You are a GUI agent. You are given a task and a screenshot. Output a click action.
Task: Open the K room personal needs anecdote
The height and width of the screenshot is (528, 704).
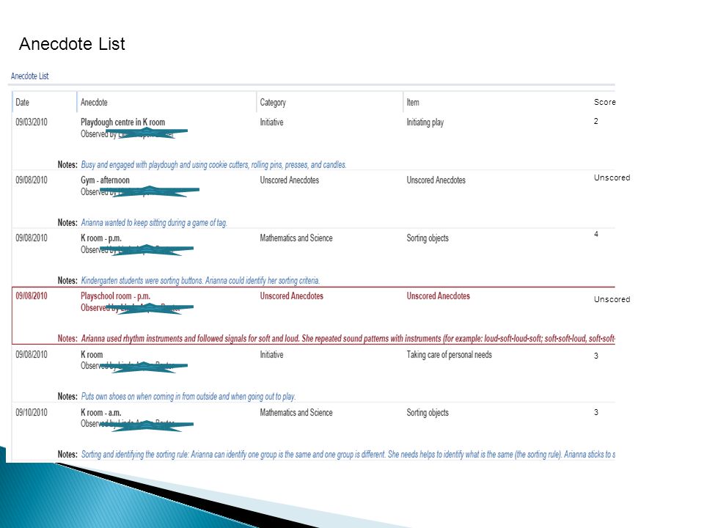(x=92, y=355)
